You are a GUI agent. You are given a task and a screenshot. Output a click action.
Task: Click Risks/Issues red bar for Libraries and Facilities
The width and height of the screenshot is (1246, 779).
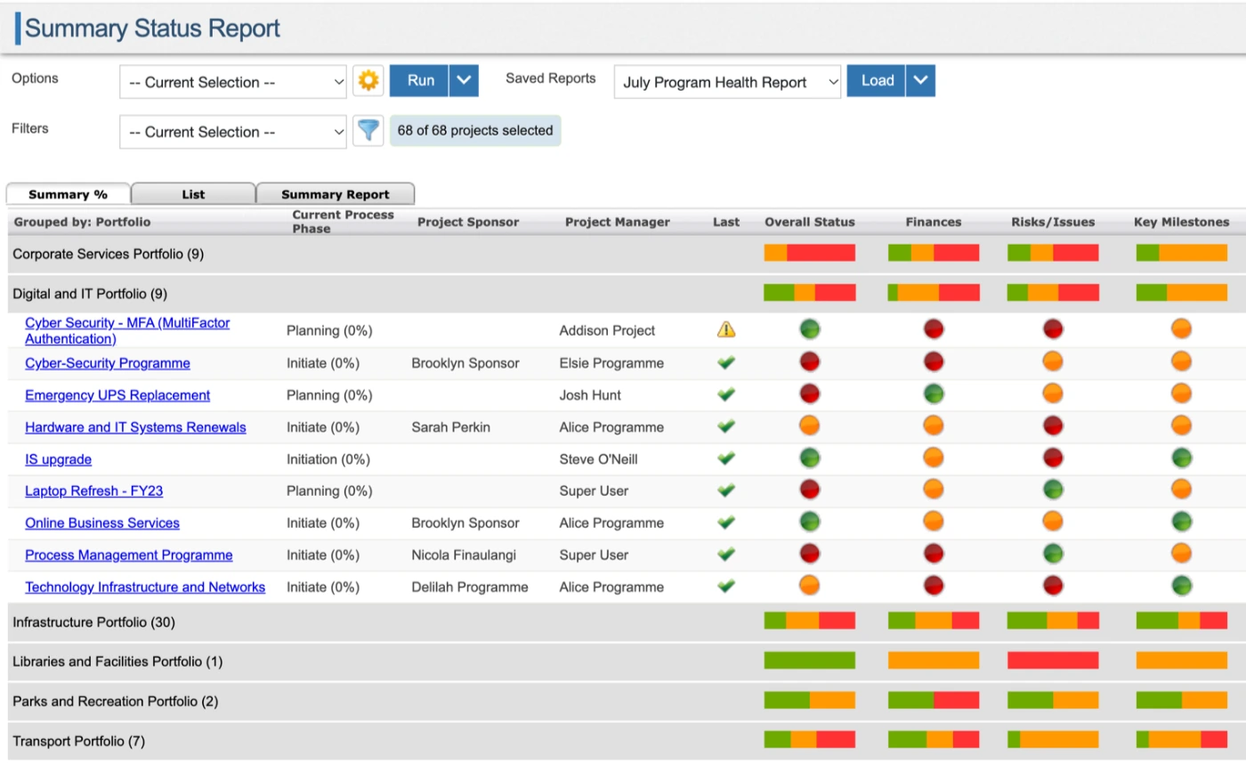(x=1053, y=661)
